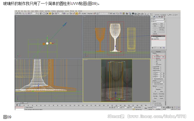
Task: Open the Customize menu
Action: tap(67, 11)
